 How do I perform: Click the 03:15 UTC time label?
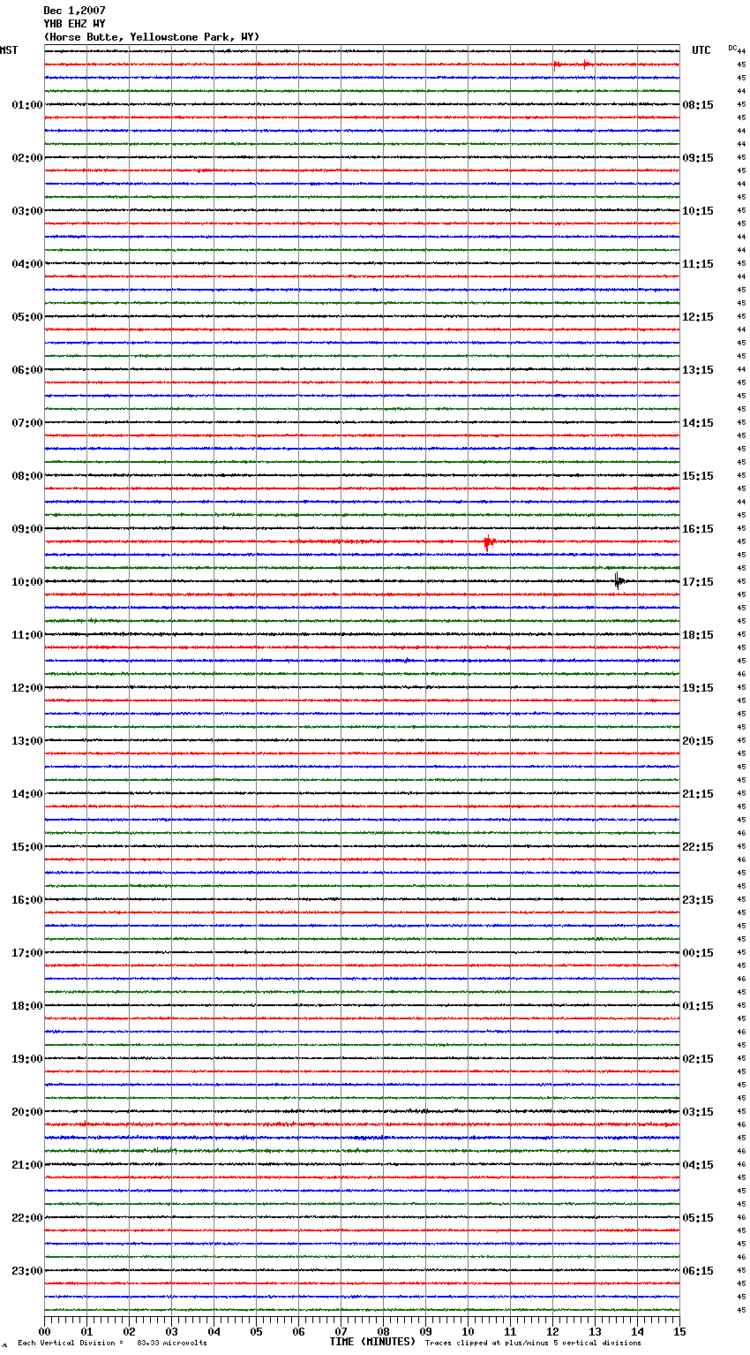tap(698, 1112)
